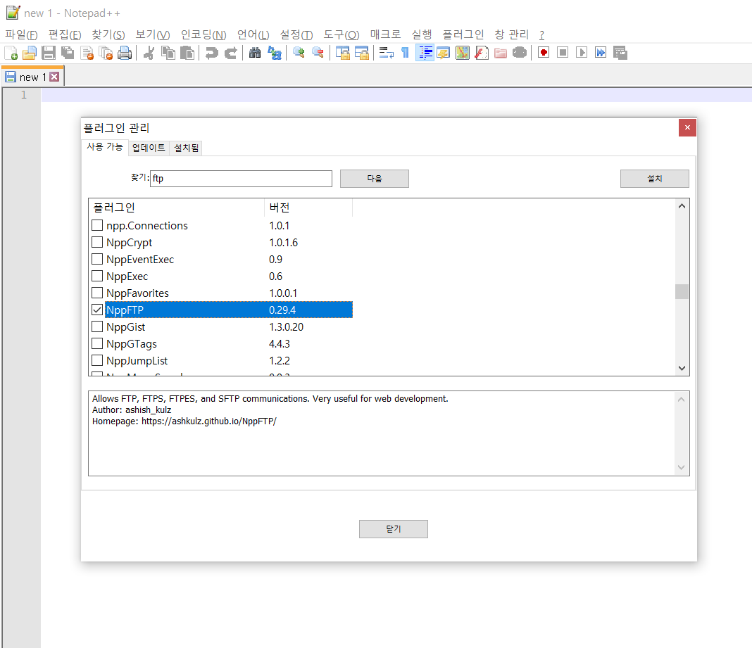Start macro recording with the red dot icon
752x648 pixels.
click(x=544, y=53)
